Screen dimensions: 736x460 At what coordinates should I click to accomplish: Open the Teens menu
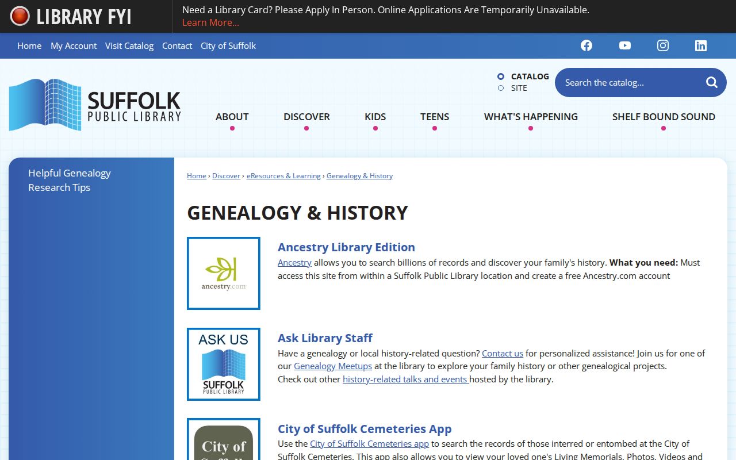(x=435, y=117)
